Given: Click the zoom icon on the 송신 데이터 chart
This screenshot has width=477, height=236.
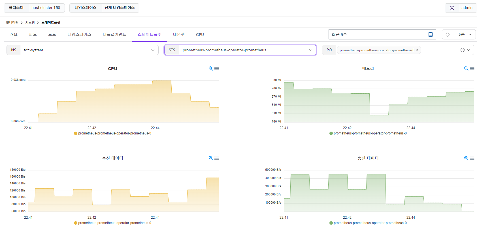Looking at the screenshot, I should point(466,158).
